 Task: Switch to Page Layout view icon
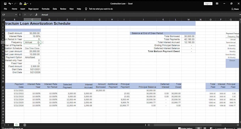pos(205,128)
